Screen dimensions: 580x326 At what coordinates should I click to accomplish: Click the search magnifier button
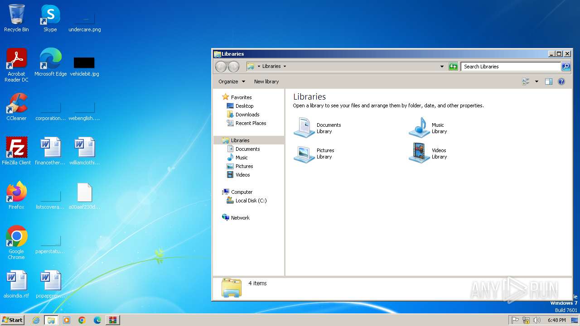566,67
